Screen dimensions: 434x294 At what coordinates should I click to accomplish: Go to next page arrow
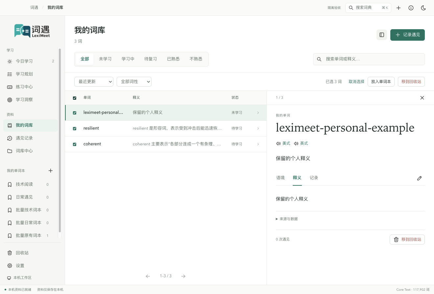coord(183,276)
